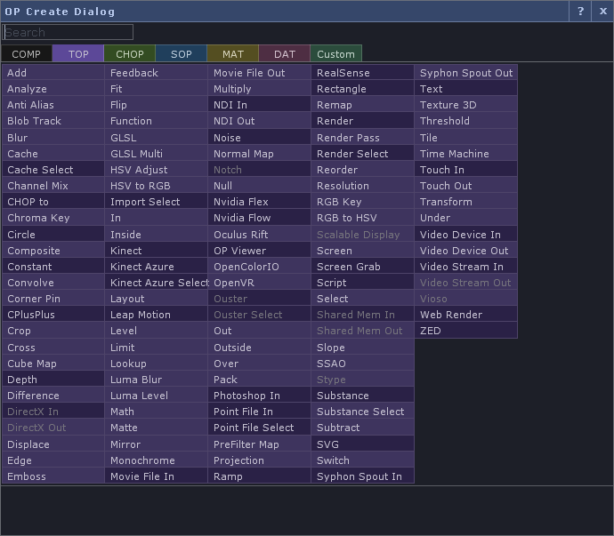
Task: Pick the HSV Adjust operator
Action: (x=157, y=170)
